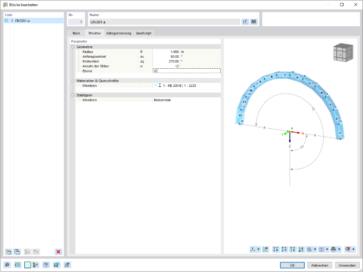
Task: Click the light cyan color box at bottom
Action: (x=28, y=265)
